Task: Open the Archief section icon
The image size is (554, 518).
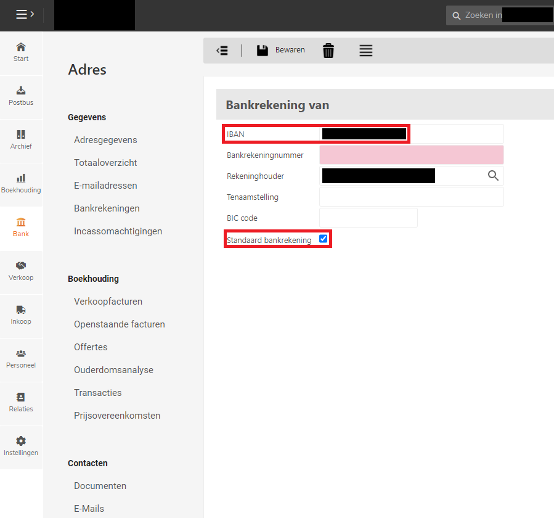Action: [21, 135]
